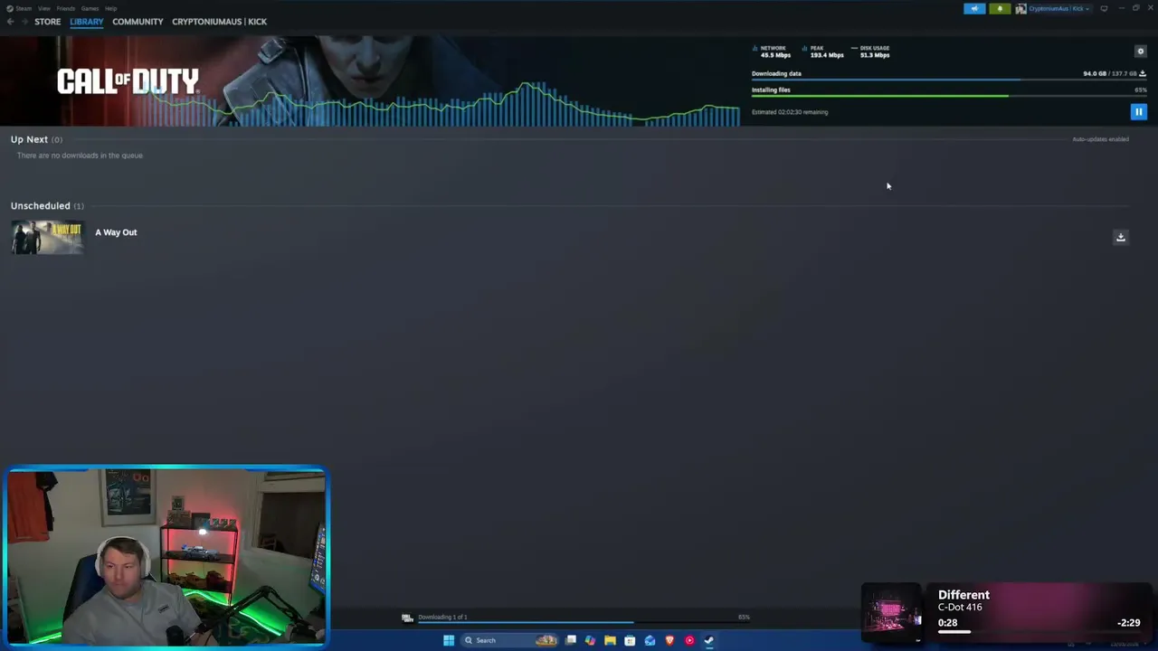Viewport: 1158px width, 651px height.
Task: Click the Steam logo in menu bar
Action: coord(10,8)
